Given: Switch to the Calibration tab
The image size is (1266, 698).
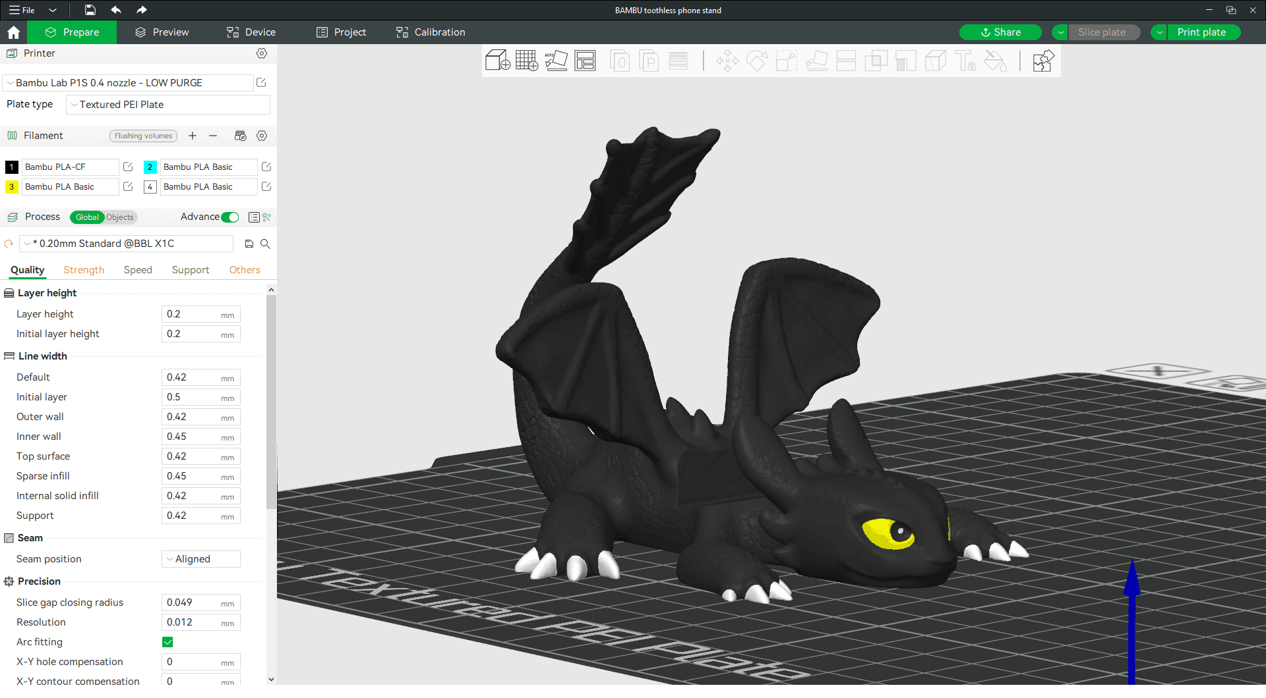Looking at the screenshot, I should pyautogui.click(x=431, y=32).
